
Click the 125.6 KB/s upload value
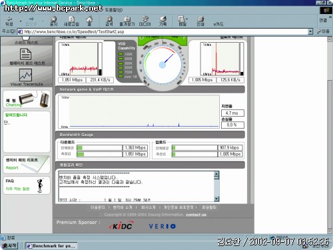tap(230, 80)
